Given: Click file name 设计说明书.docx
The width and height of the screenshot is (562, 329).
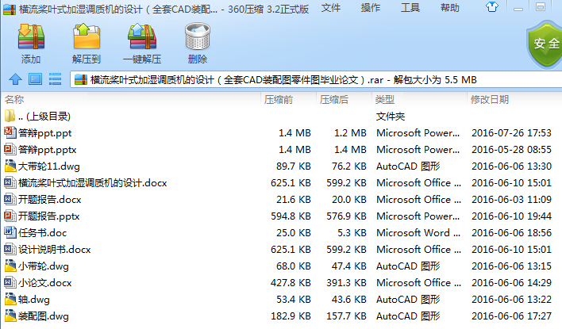Looking at the screenshot, I should (x=55, y=250).
